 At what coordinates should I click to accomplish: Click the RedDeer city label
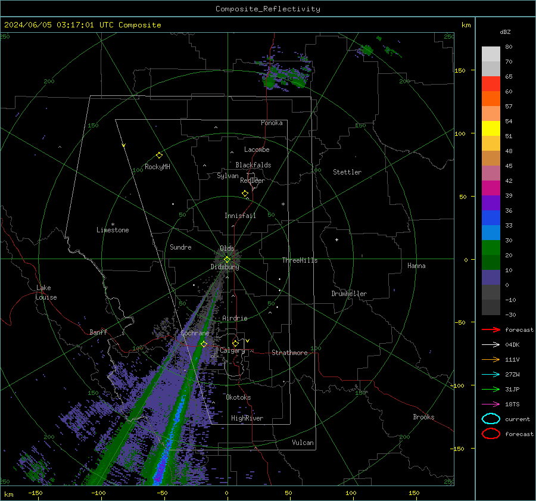pyautogui.click(x=253, y=181)
